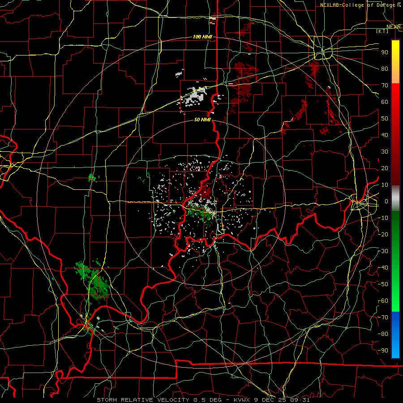Pick the 50 knot scale label
This screenshot has height=403, width=403.
point(385,119)
